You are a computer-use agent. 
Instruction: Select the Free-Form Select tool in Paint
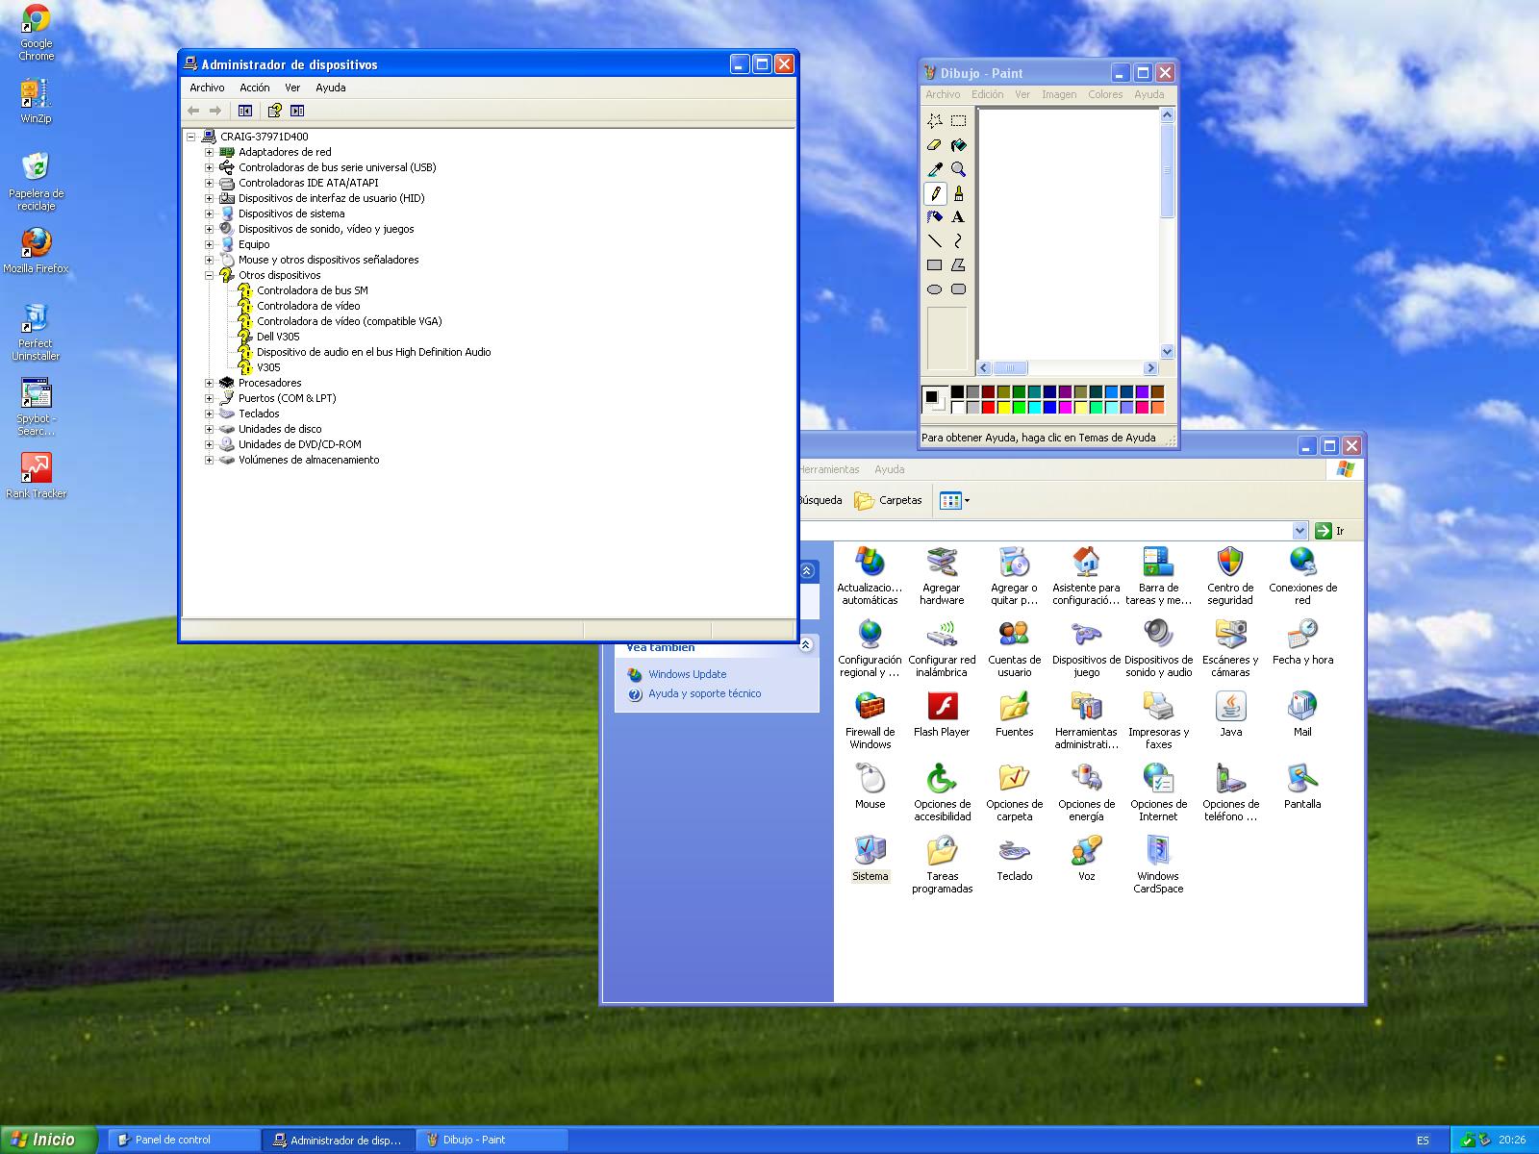point(934,121)
